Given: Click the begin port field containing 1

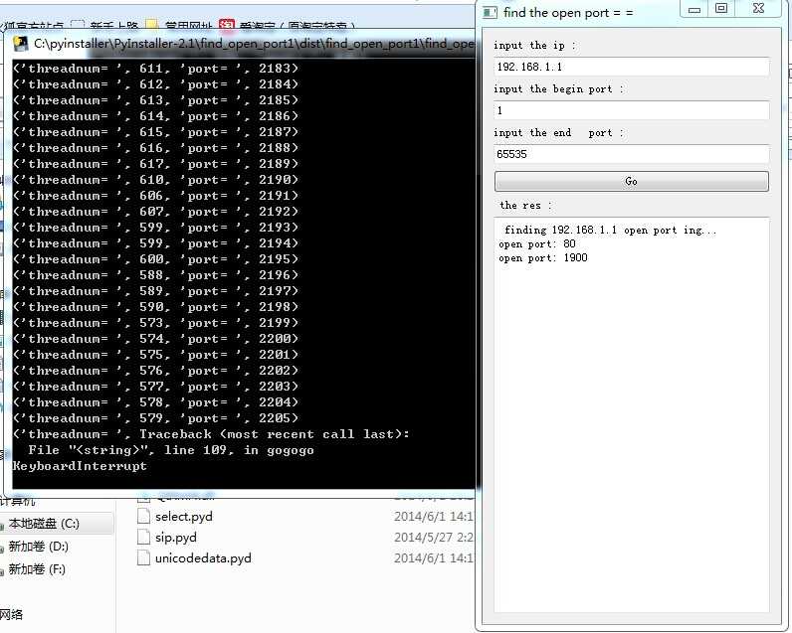Looking at the screenshot, I should pos(632,110).
